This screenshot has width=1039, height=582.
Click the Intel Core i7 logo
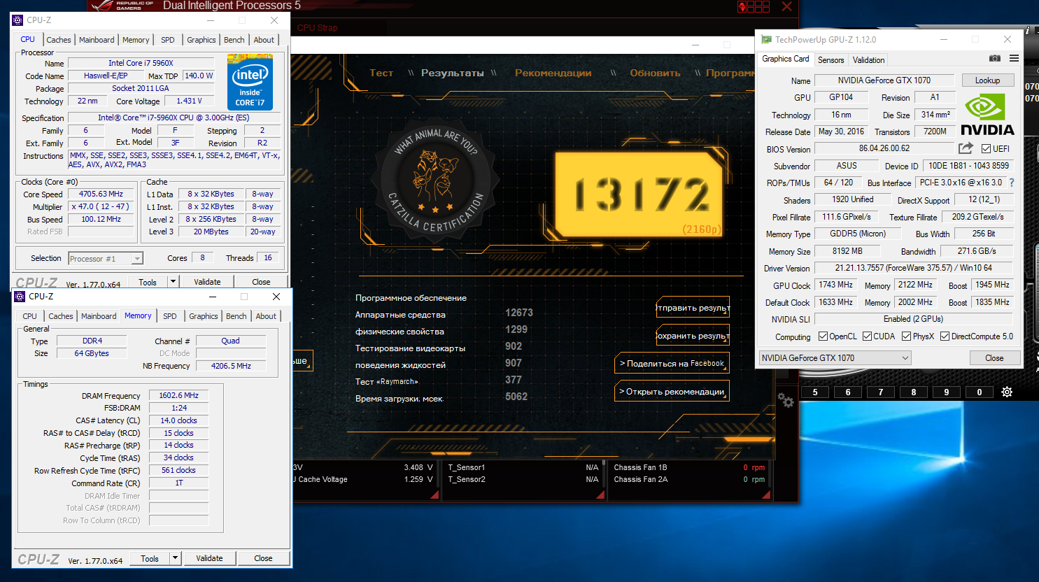tap(250, 82)
